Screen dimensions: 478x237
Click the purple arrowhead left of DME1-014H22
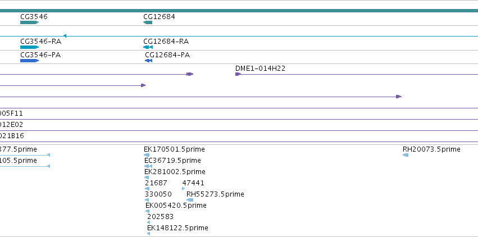click(x=190, y=74)
